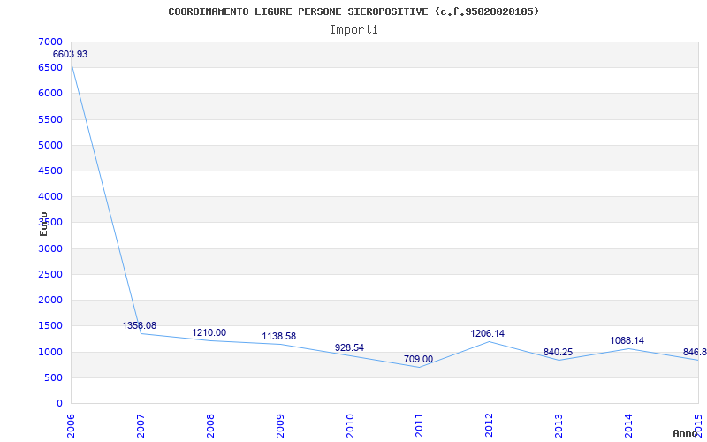Click the 2012 year axis label
This screenshot has width=707, height=442.
pyautogui.click(x=490, y=426)
